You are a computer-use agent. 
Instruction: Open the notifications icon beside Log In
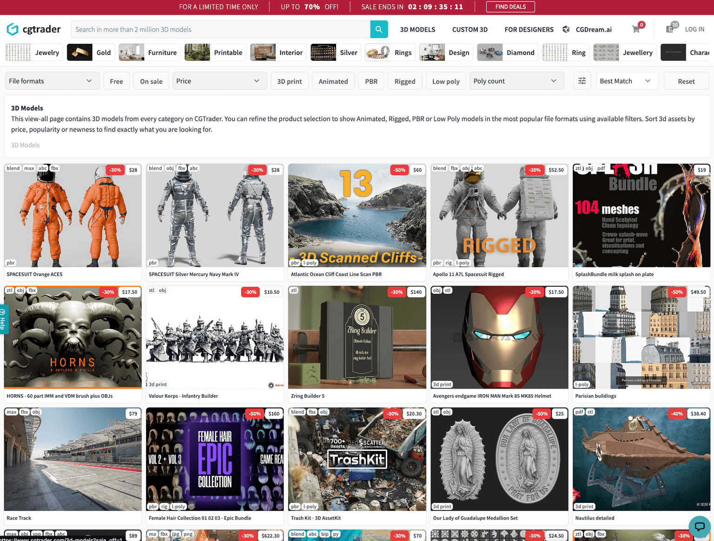670,29
